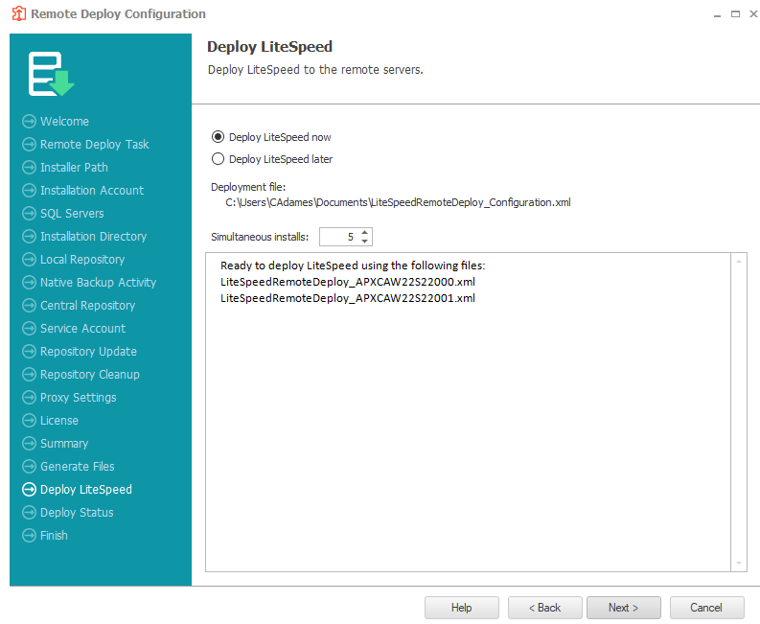Select Deploy LiteSpeed later option
This screenshot has height=624, width=760.
click(219, 159)
